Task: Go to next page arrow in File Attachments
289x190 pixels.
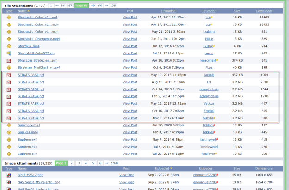Action: [106, 6]
